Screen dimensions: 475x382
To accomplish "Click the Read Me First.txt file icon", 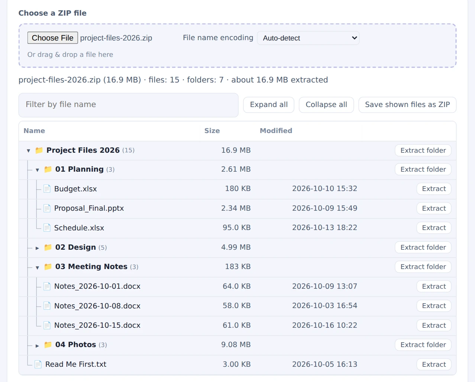I will tap(38, 364).
